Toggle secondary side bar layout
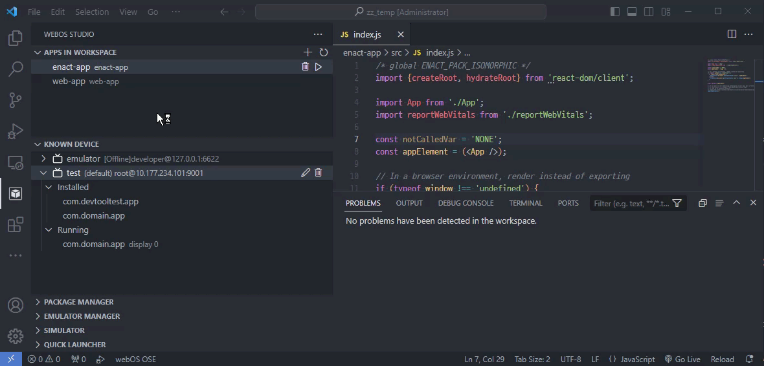This screenshot has height=366, width=764. (x=649, y=12)
